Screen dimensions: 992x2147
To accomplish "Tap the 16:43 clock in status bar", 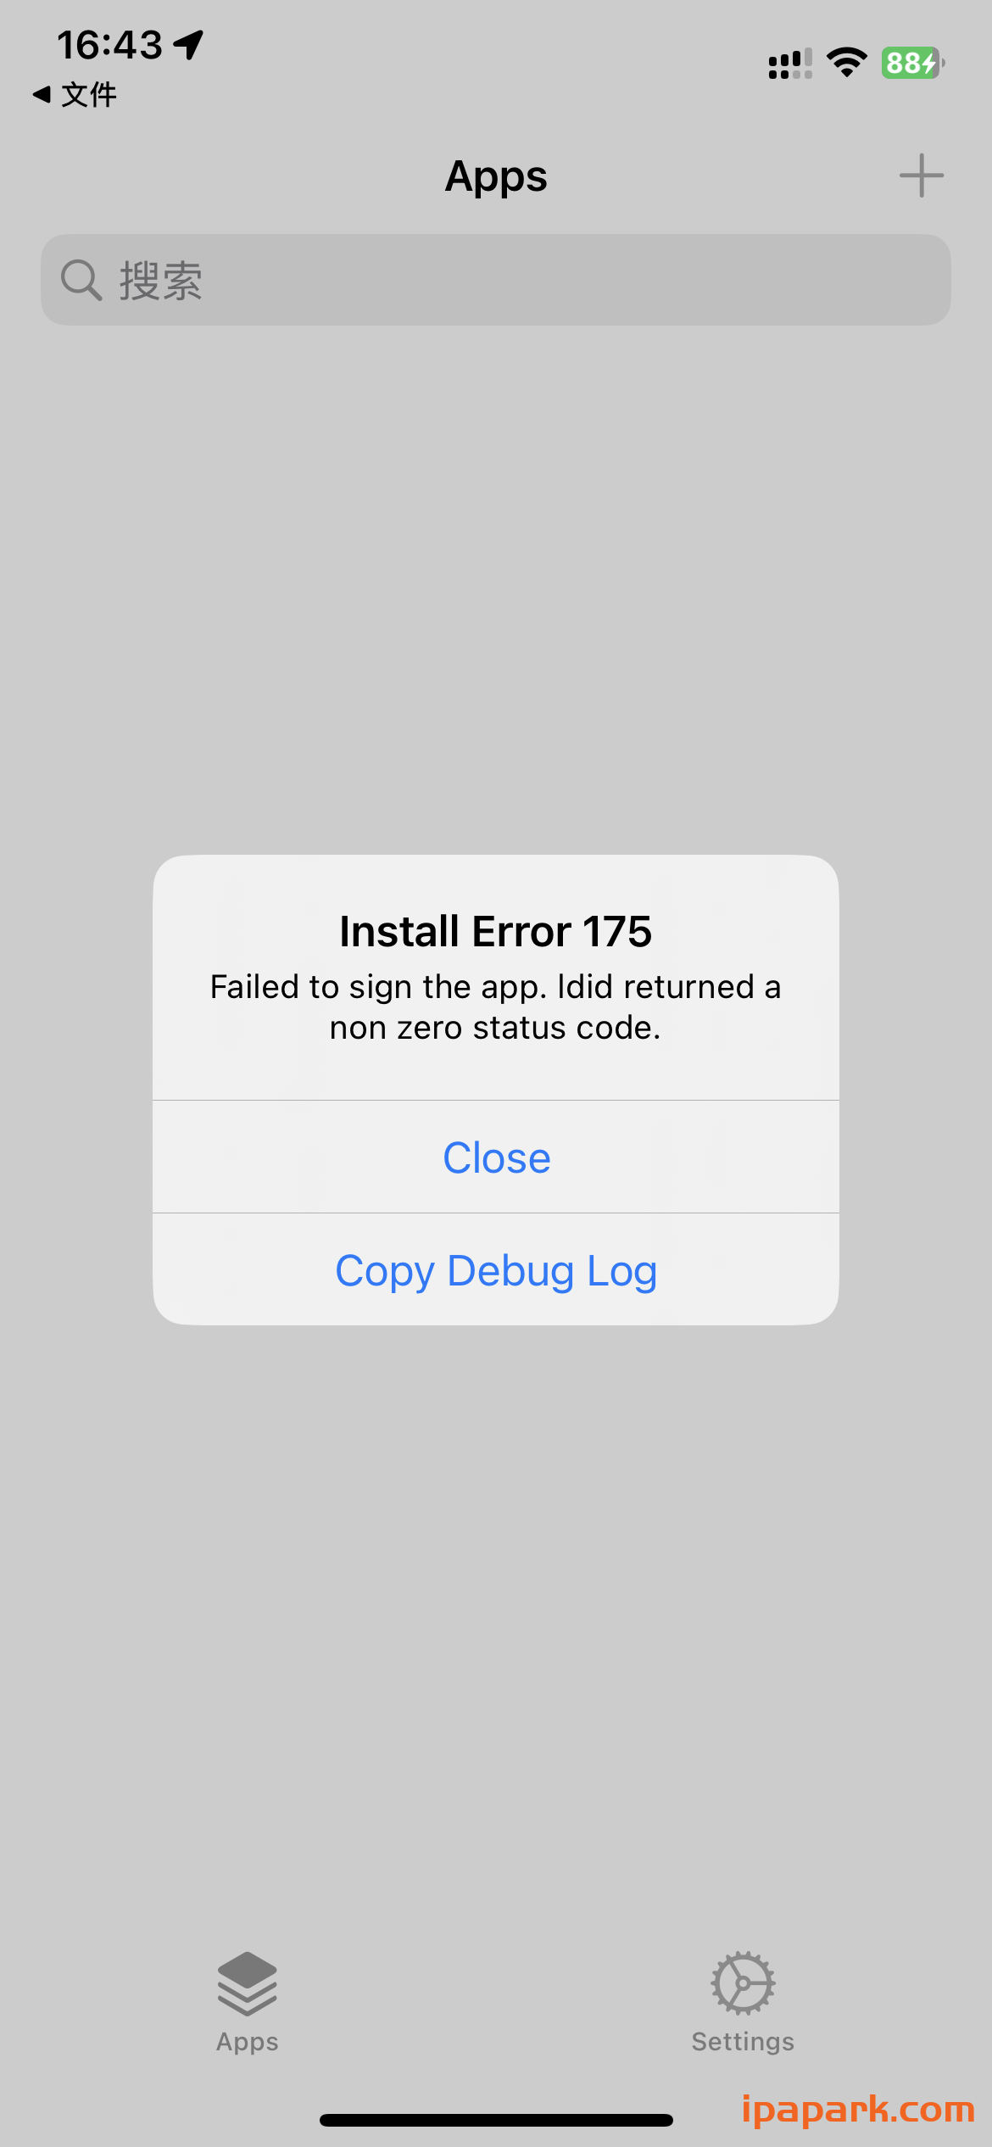I will coord(109,45).
